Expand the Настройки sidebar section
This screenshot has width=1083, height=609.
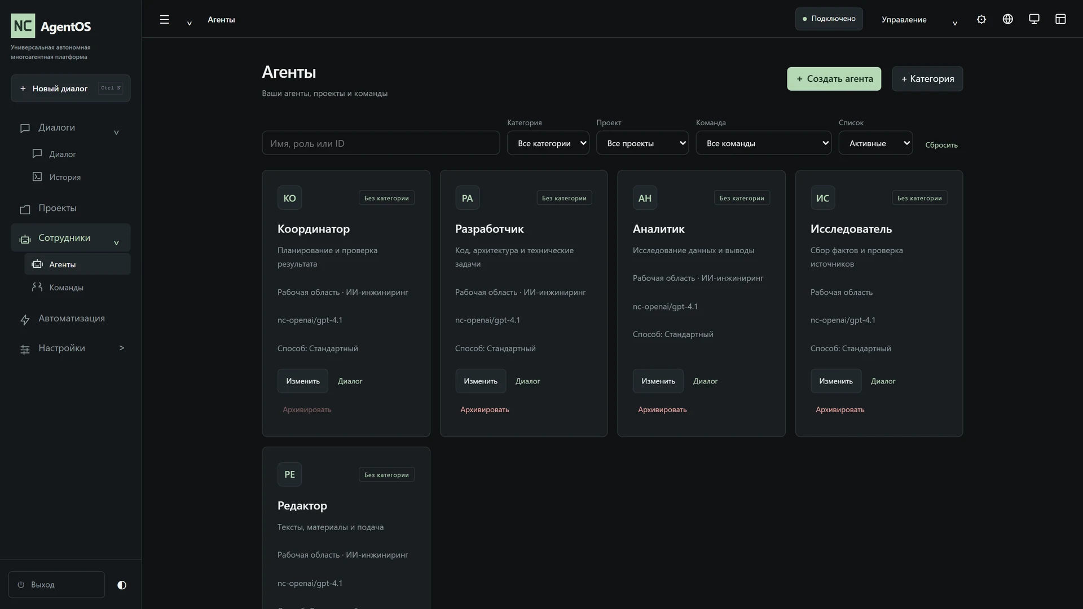pos(71,348)
